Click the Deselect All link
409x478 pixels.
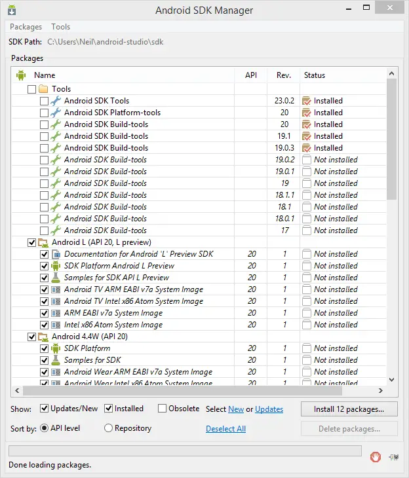(225, 429)
